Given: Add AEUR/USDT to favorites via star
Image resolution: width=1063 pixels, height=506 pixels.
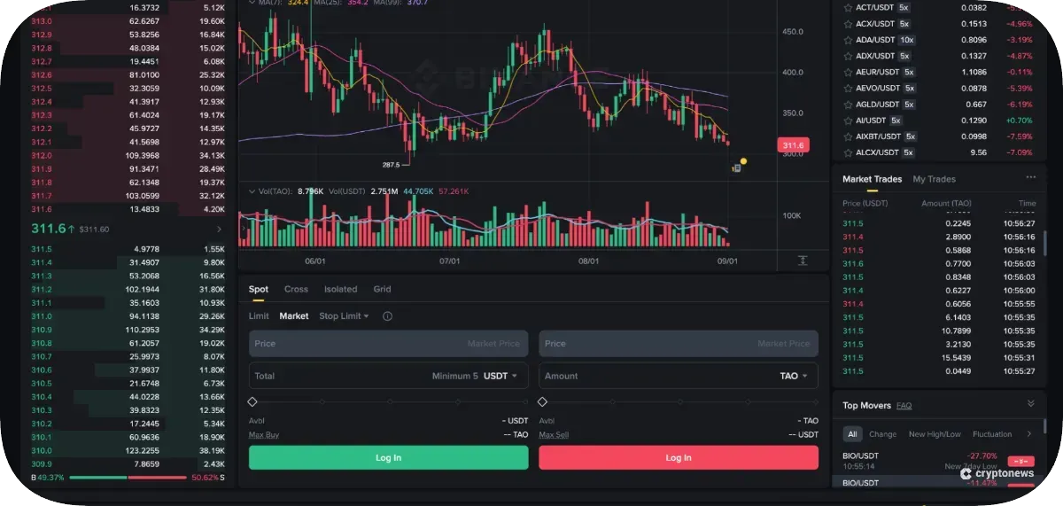Looking at the screenshot, I should (x=848, y=72).
